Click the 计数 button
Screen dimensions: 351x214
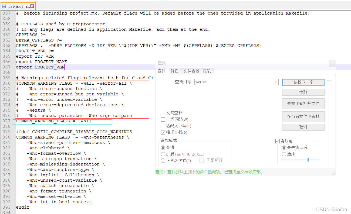pos(303,92)
